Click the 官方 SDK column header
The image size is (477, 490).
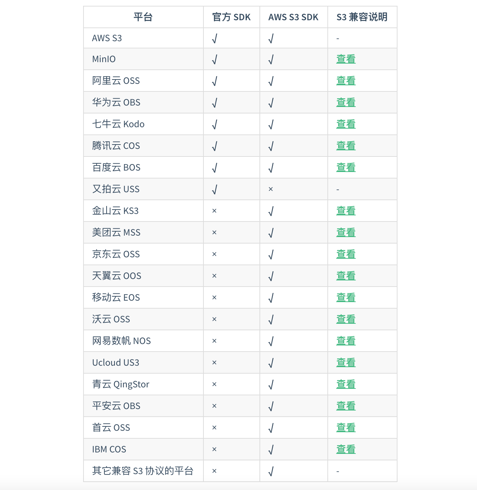[x=231, y=17]
